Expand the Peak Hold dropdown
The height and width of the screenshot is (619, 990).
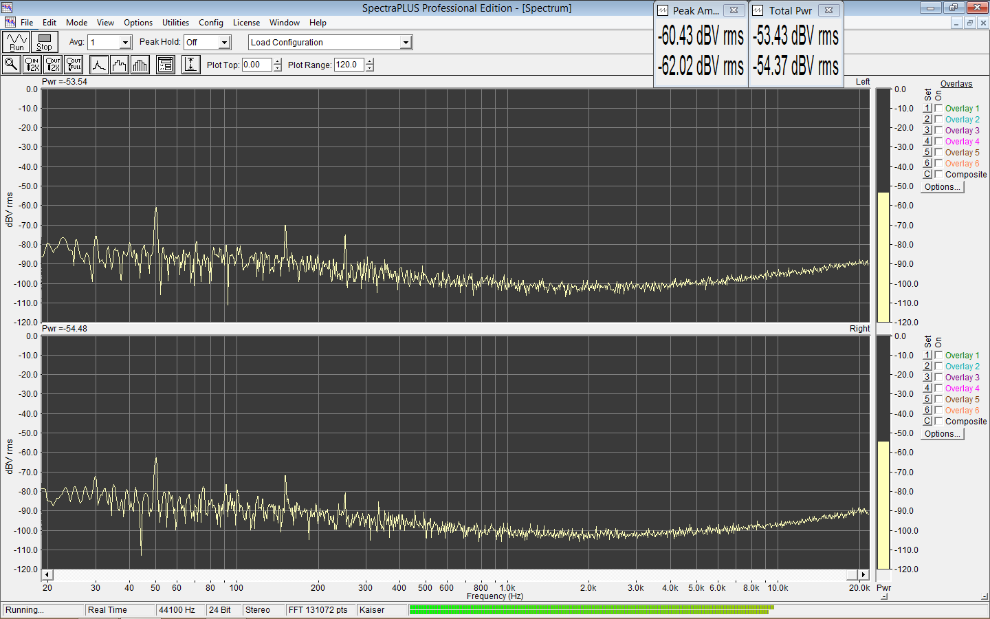tap(224, 43)
